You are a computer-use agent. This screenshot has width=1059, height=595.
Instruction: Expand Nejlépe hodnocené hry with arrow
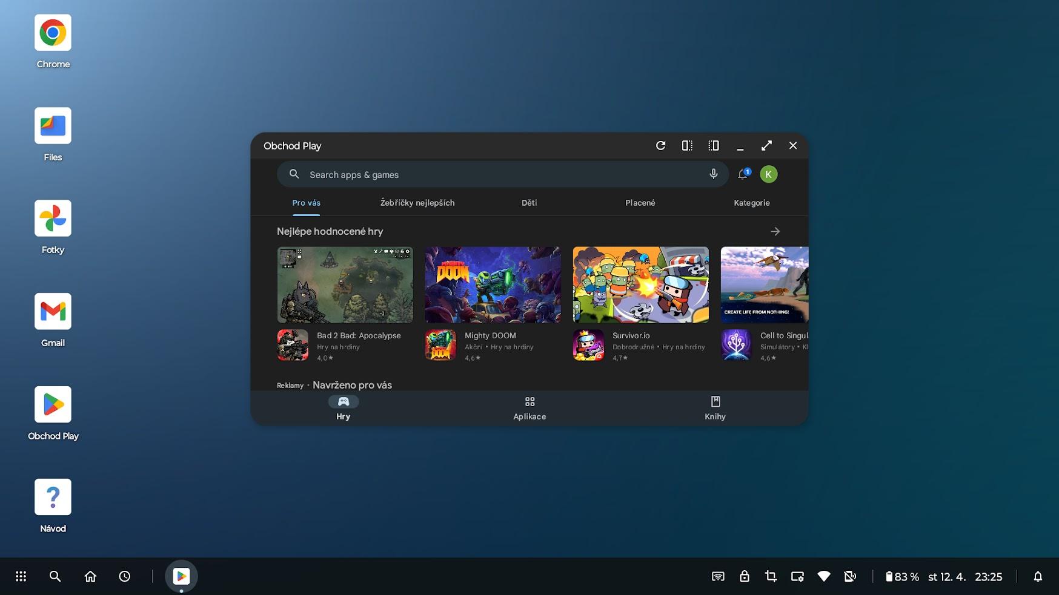[775, 231]
